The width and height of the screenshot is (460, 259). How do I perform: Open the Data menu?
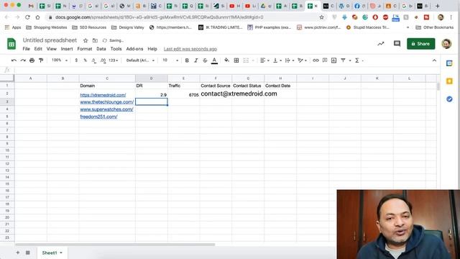point(101,49)
